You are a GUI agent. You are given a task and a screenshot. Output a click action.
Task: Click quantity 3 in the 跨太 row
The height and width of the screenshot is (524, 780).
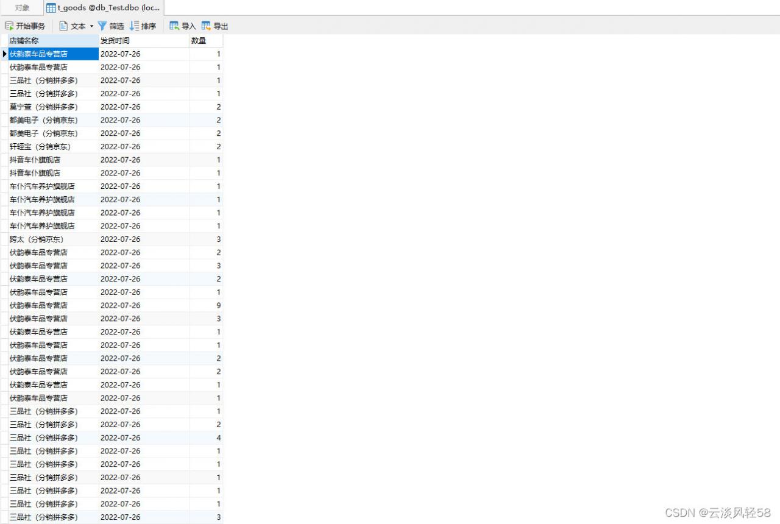[x=207, y=239]
